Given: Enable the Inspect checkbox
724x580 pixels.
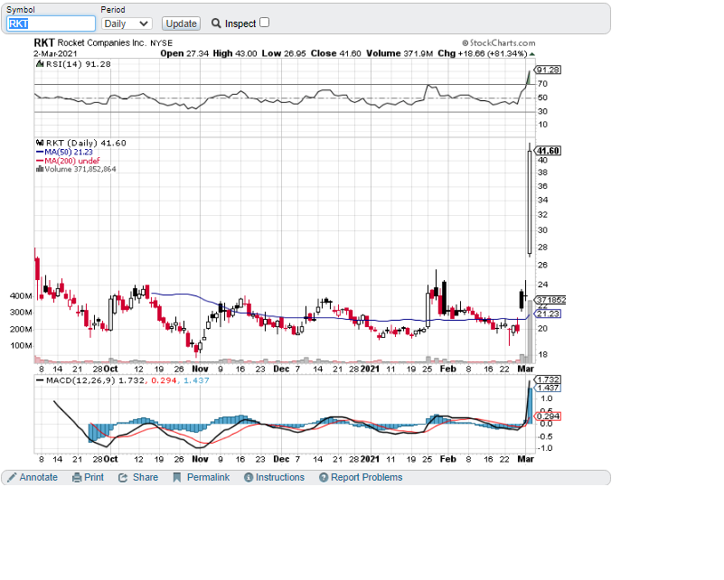Looking at the screenshot, I should 265,23.
